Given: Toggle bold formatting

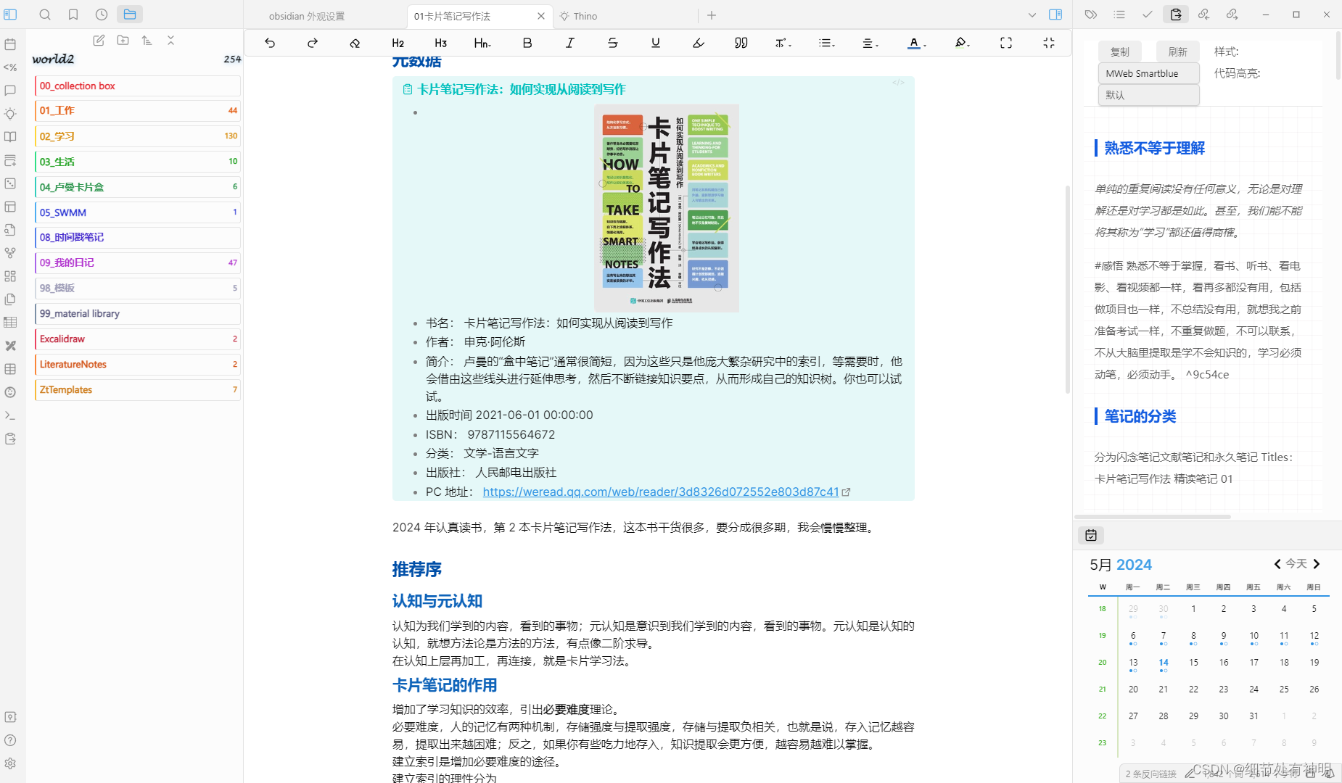Looking at the screenshot, I should (x=527, y=43).
